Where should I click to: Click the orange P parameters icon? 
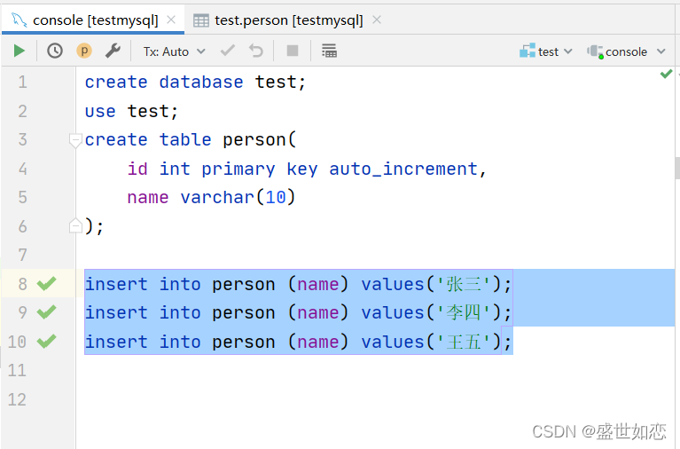pos(84,51)
